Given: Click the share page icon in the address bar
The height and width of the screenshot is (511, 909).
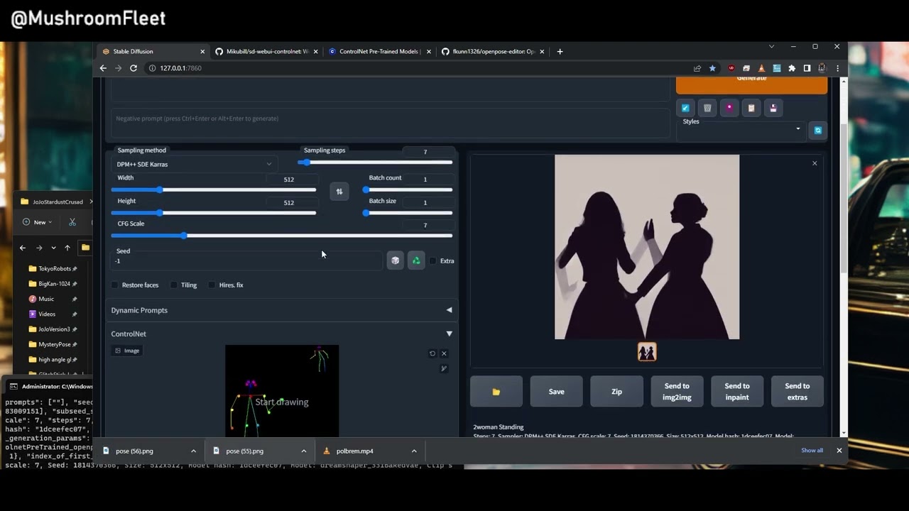Looking at the screenshot, I should coord(697,68).
